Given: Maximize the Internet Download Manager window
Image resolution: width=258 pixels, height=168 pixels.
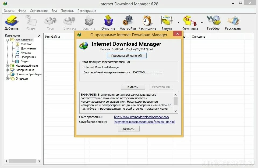Looking at the screenshot, I should (x=241, y=3).
